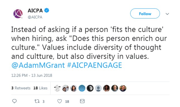Click the reply speech bubble icon
This screenshot has width=180, height=107.
[x=14, y=101]
